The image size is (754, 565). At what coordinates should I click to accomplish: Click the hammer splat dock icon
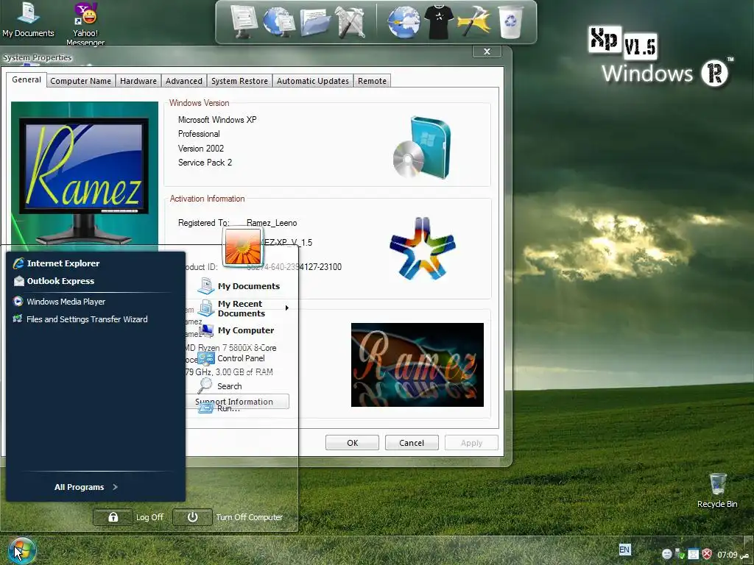pos(474,21)
